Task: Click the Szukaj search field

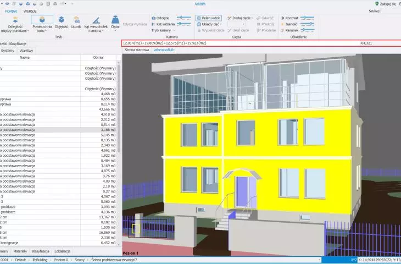Action: (x=391, y=11)
